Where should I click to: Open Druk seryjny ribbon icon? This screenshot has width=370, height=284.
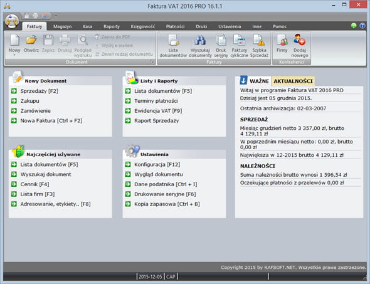tap(221, 40)
